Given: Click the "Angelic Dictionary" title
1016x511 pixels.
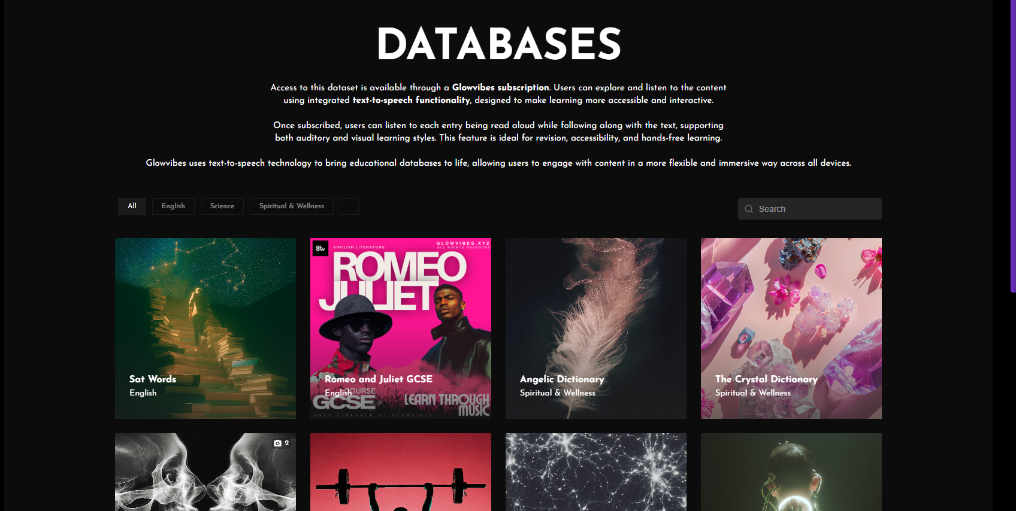Looking at the screenshot, I should point(562,379).
